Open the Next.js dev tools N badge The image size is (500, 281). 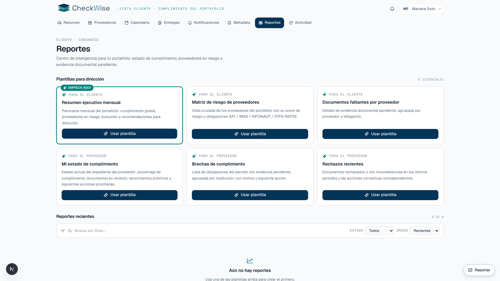tap(12, 269)
